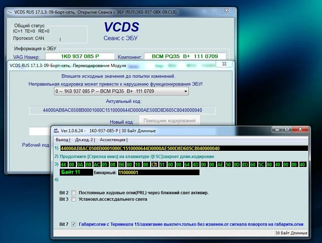322x243 pixels.
Task: Click the Бинарный field showing 11000001
Action: 159,172
